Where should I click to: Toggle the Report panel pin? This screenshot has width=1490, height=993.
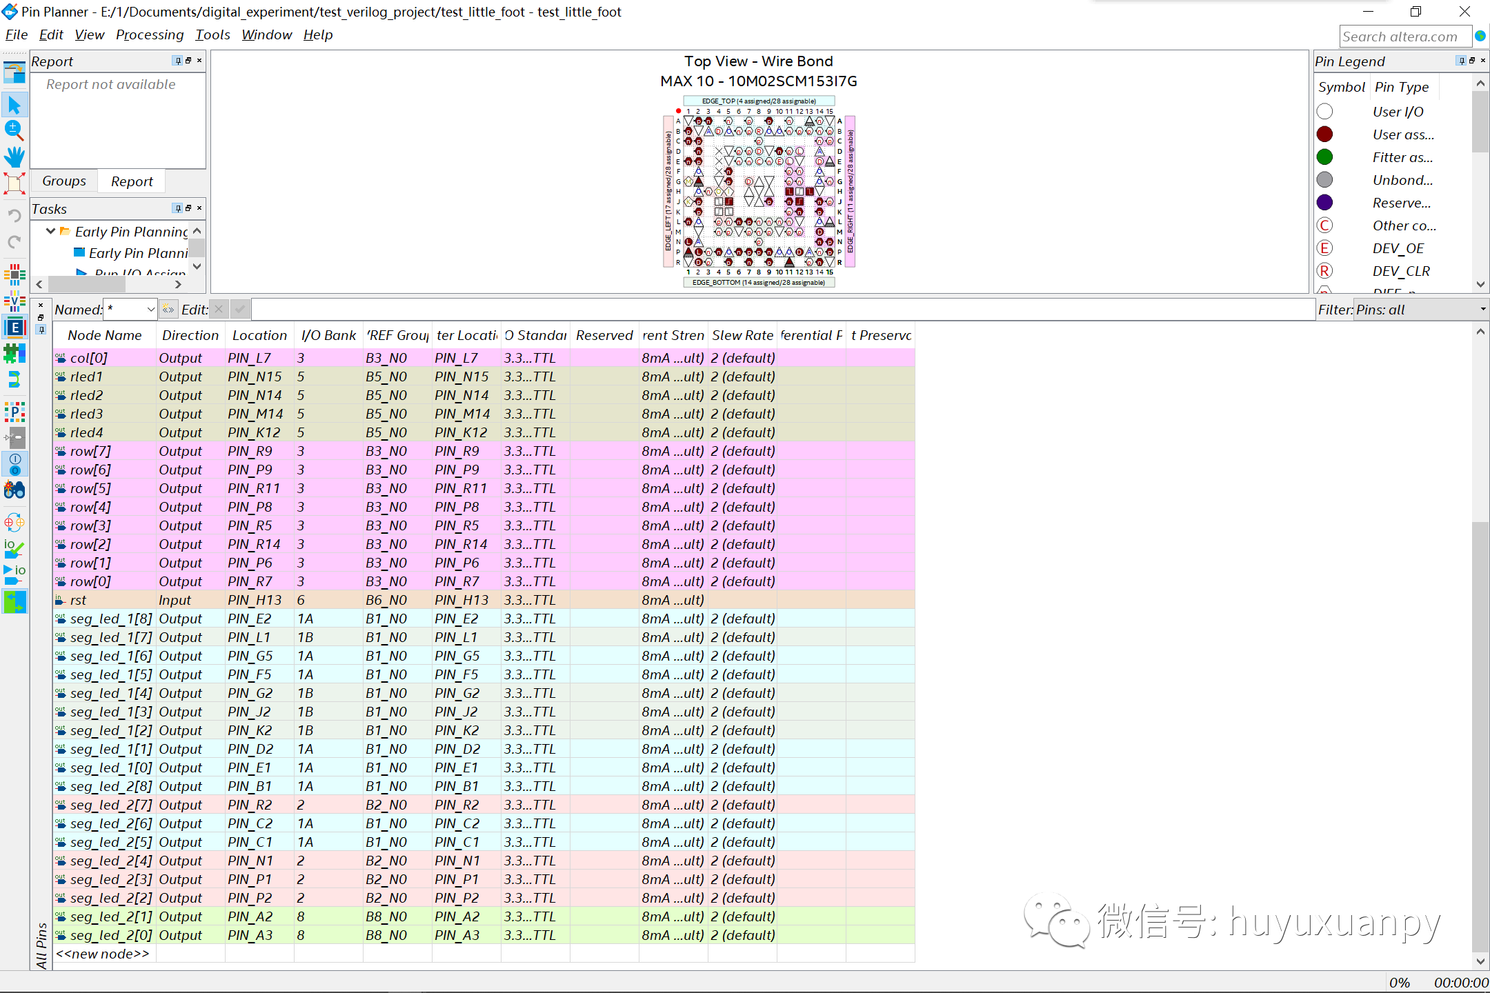click(x=177, y=61)
